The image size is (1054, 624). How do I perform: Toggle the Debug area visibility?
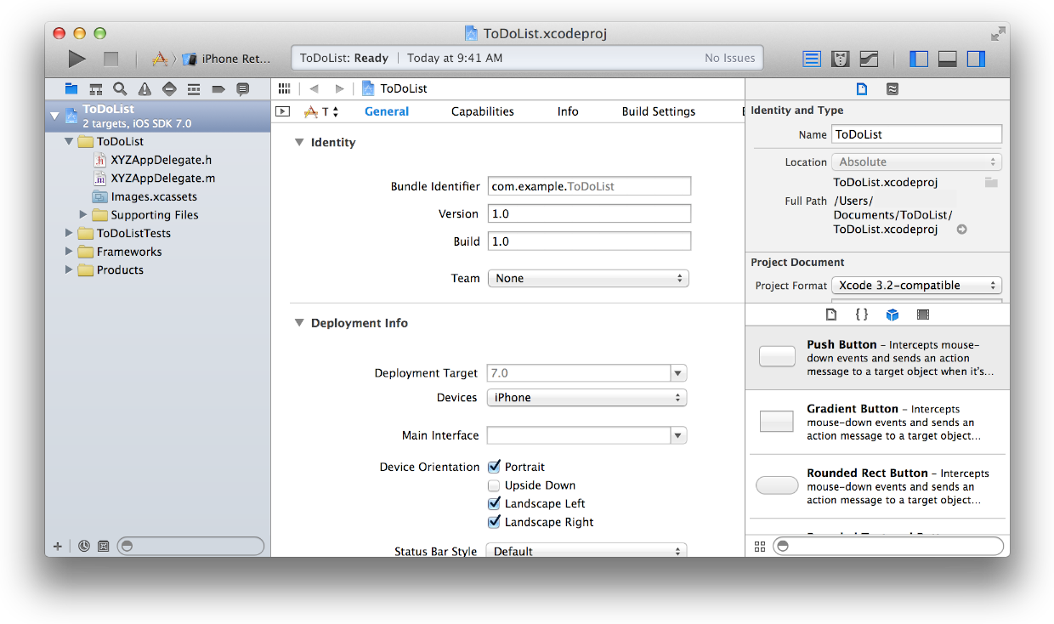948,59
